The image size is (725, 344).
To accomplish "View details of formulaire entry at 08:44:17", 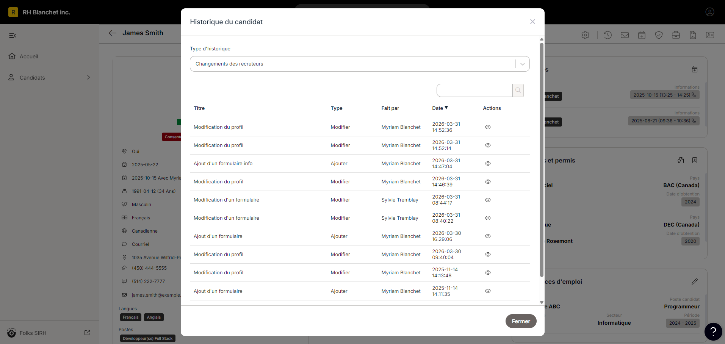I will click(488, 200).
